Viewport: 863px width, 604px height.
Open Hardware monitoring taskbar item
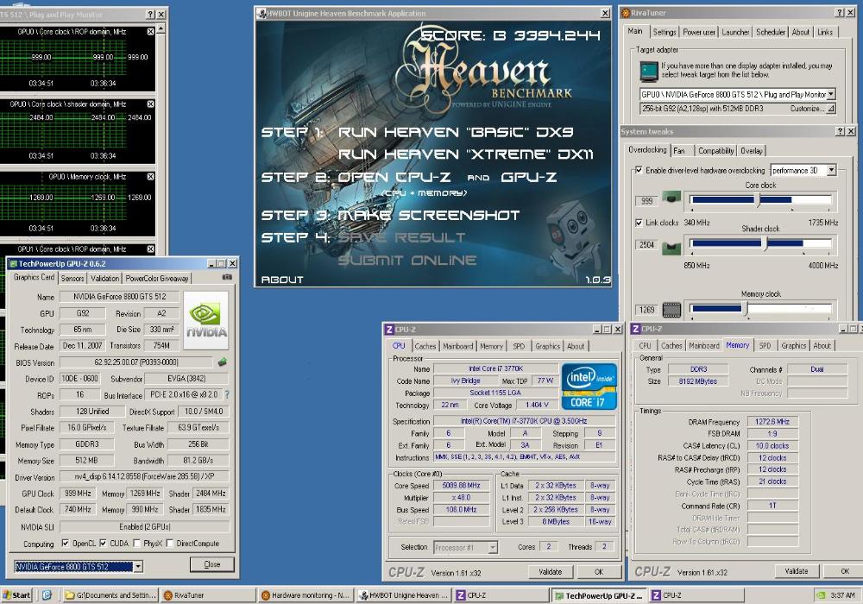(x=306, y=595)
